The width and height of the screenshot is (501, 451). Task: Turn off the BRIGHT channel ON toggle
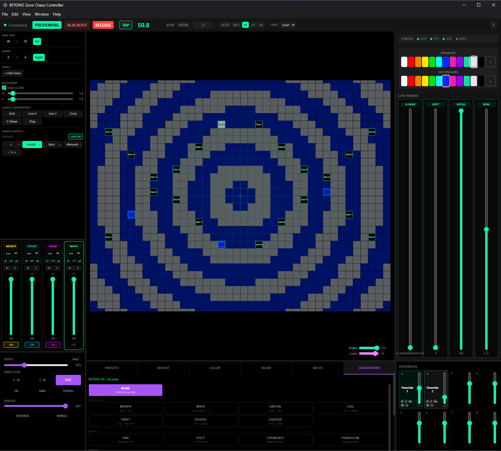point(11,345)
